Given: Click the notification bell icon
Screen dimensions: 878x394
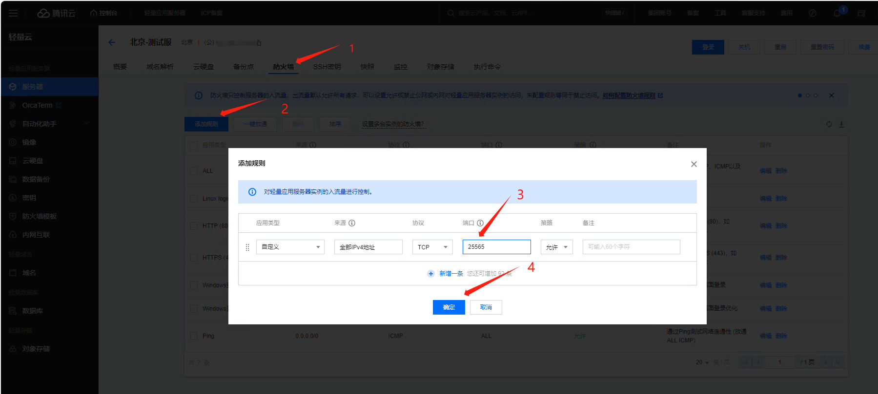Looking at the screenshot, I should [x=837, y=13].
